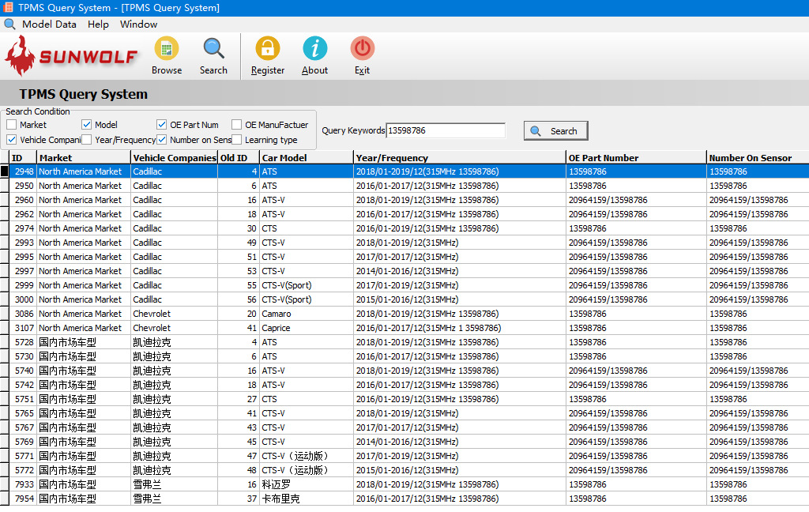Open the Search magnifier toolbar icon
809x512 pixels.
click(x=213, y=49)
